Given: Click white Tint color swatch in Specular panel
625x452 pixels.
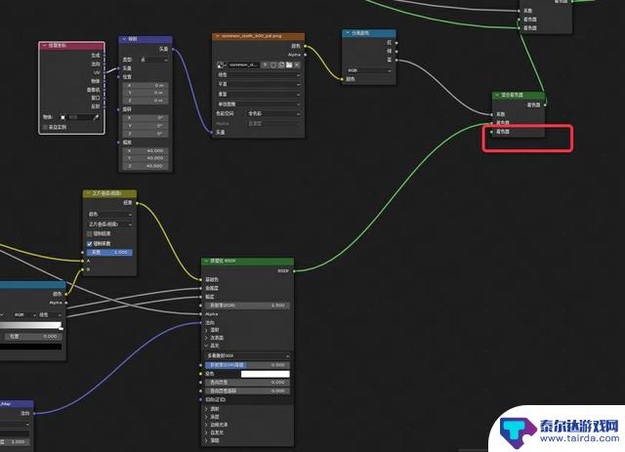Looking at the screenshot, I should point(266,374).
